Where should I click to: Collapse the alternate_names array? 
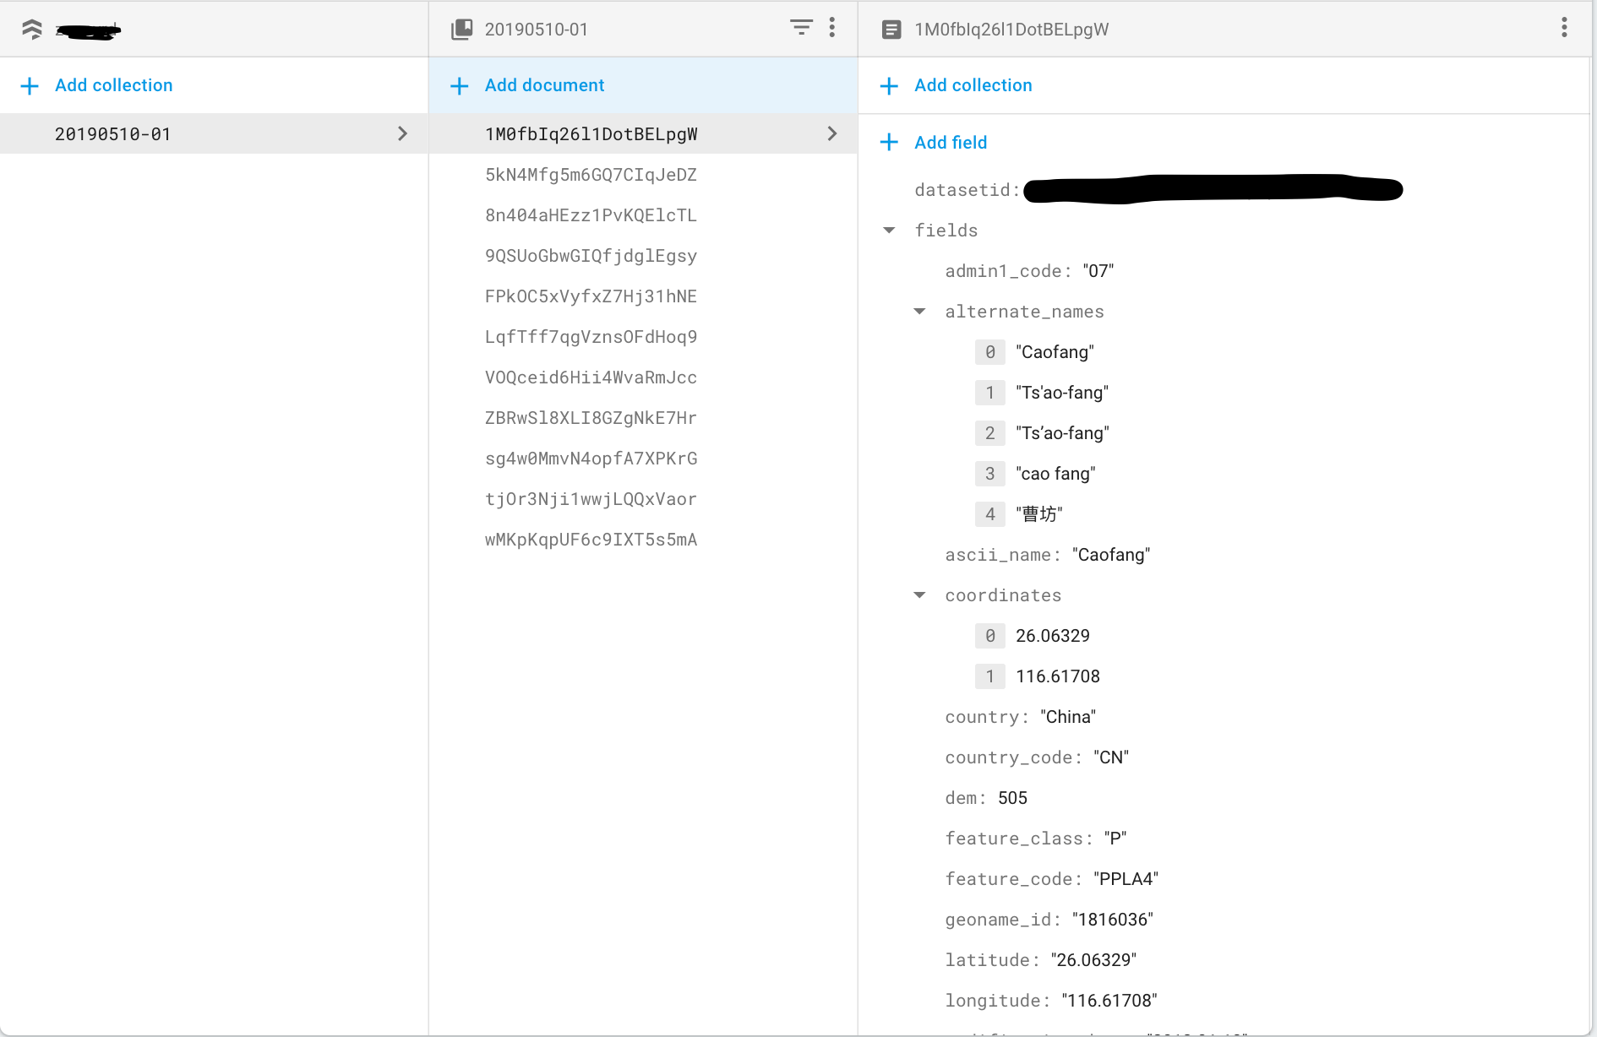click(919, 312)
